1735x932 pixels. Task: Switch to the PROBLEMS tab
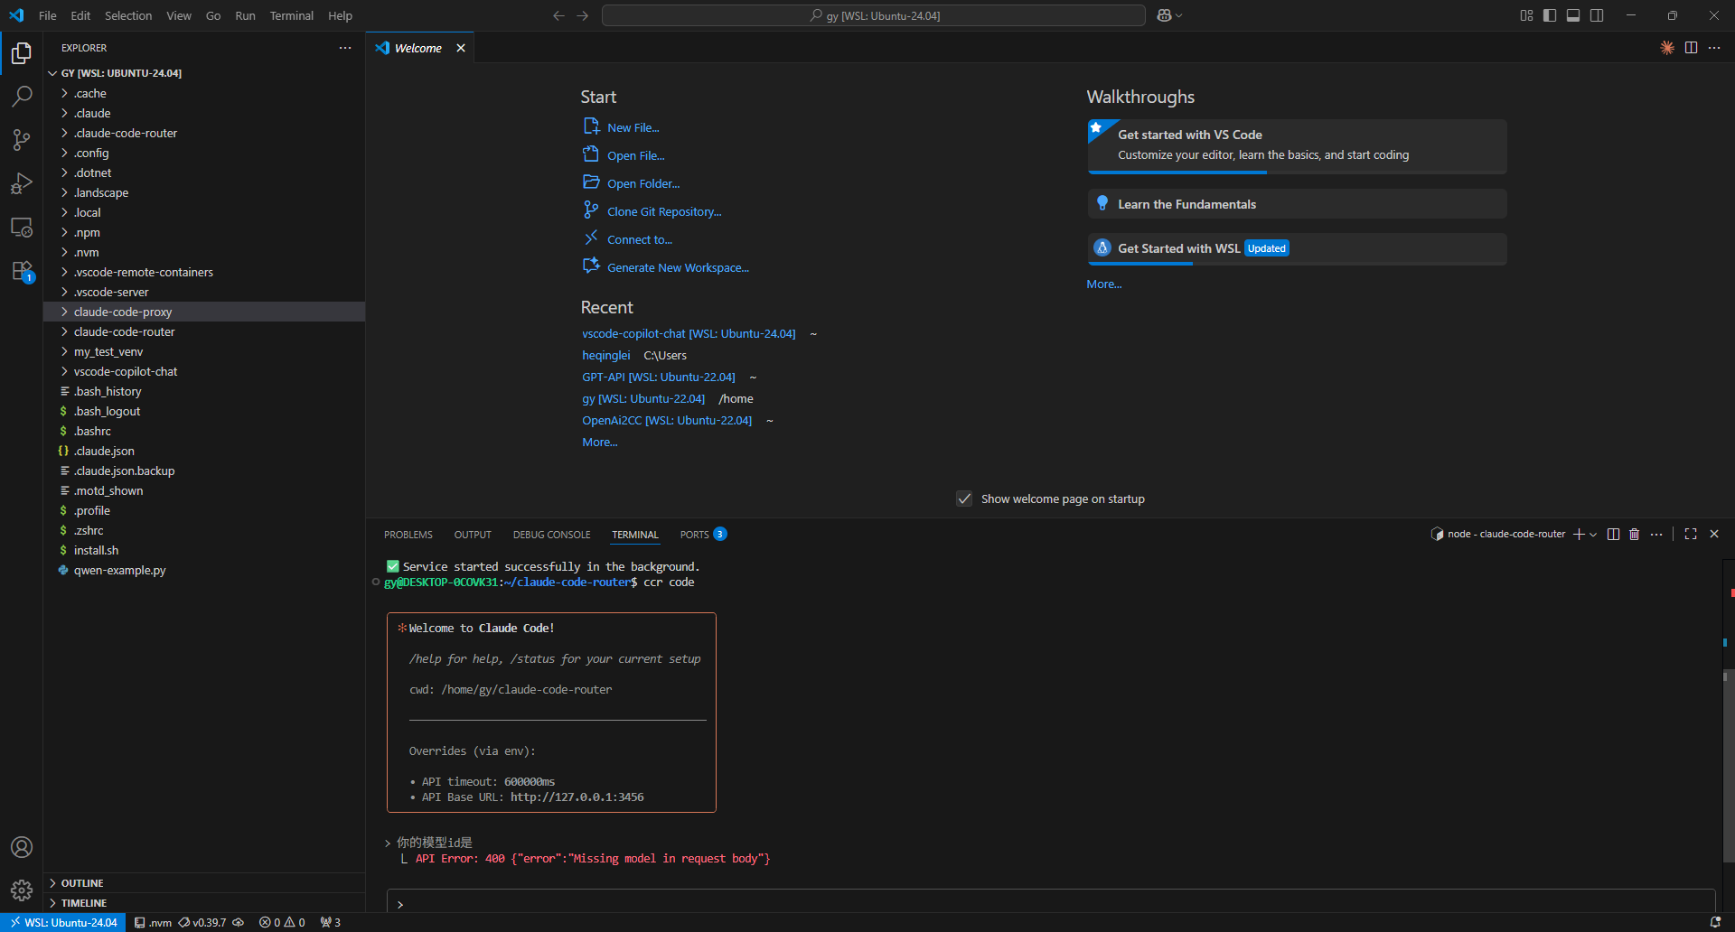click(x=408, y=535)
